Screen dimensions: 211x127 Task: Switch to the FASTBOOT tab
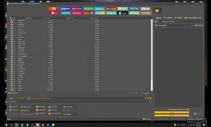point(169,18)
